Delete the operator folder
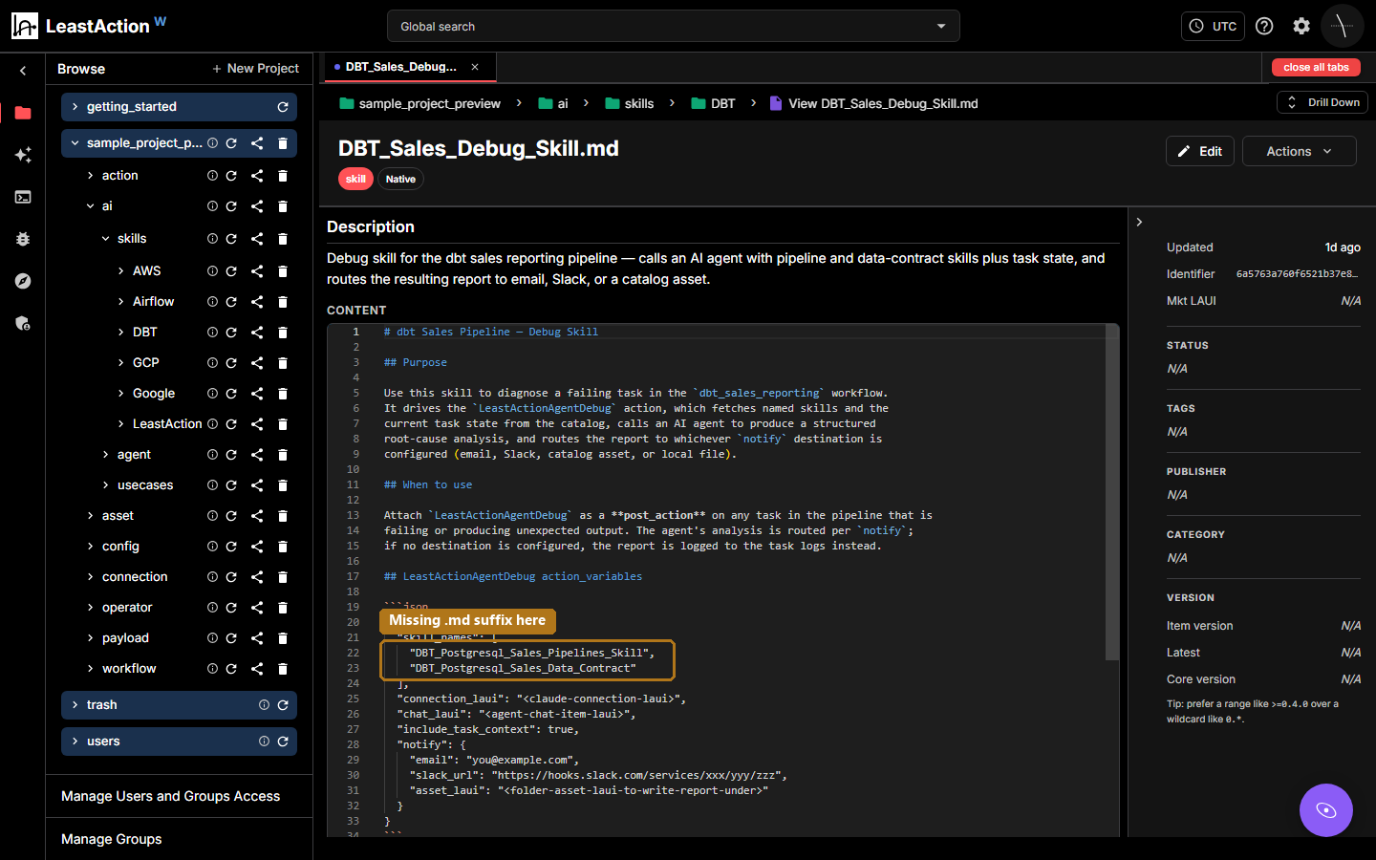 tap(283, 608)
